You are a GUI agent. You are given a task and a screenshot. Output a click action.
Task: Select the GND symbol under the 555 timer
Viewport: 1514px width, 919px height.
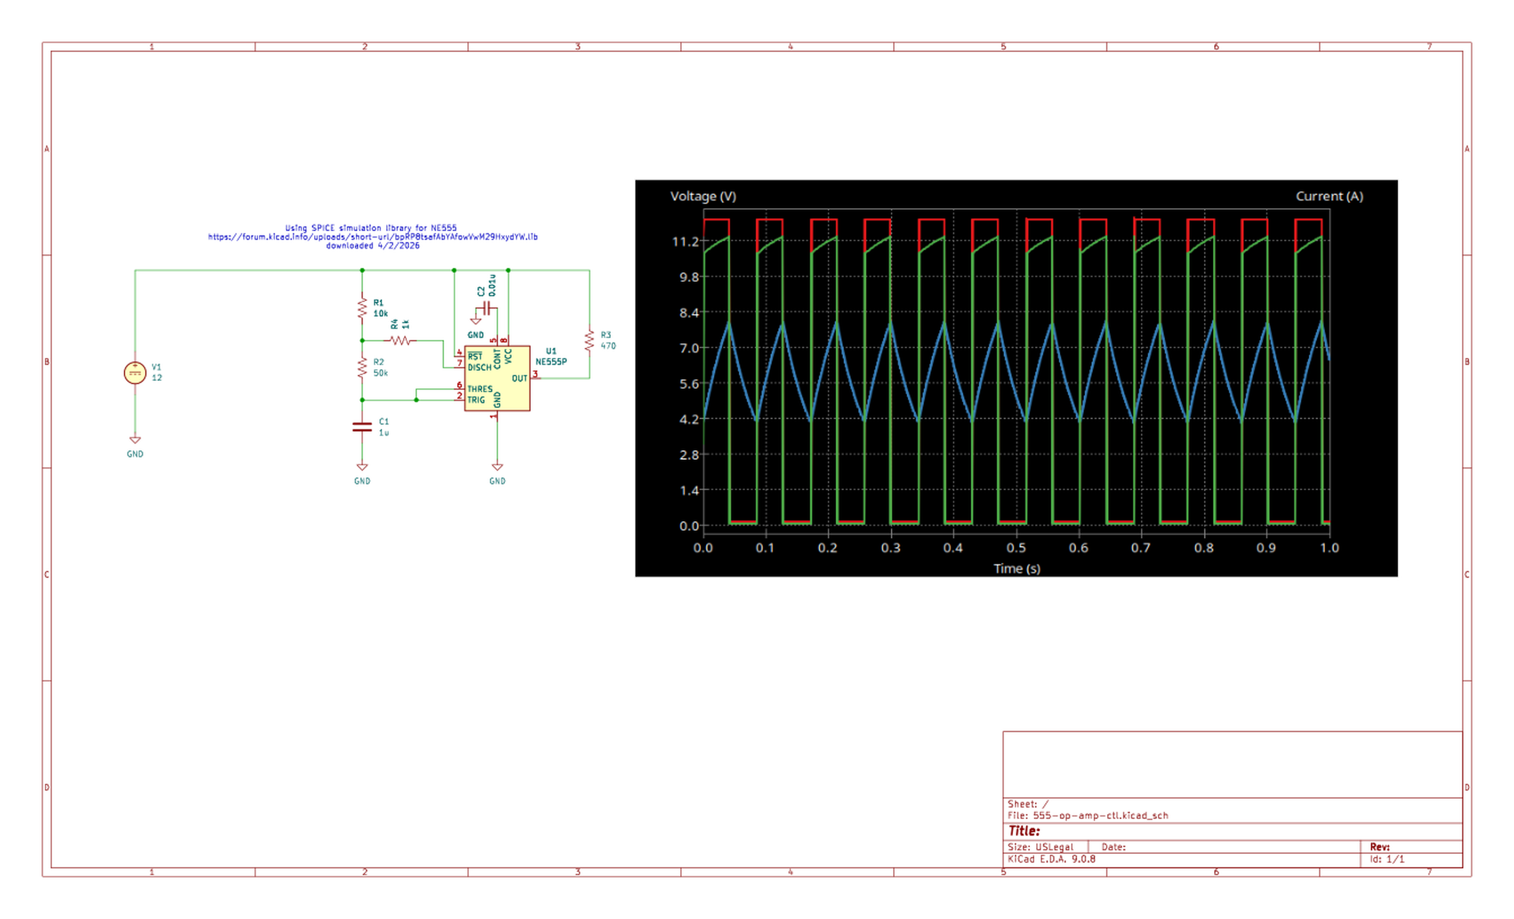pos(497,468)
